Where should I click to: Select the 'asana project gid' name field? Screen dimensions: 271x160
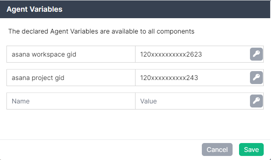[71, 78]
